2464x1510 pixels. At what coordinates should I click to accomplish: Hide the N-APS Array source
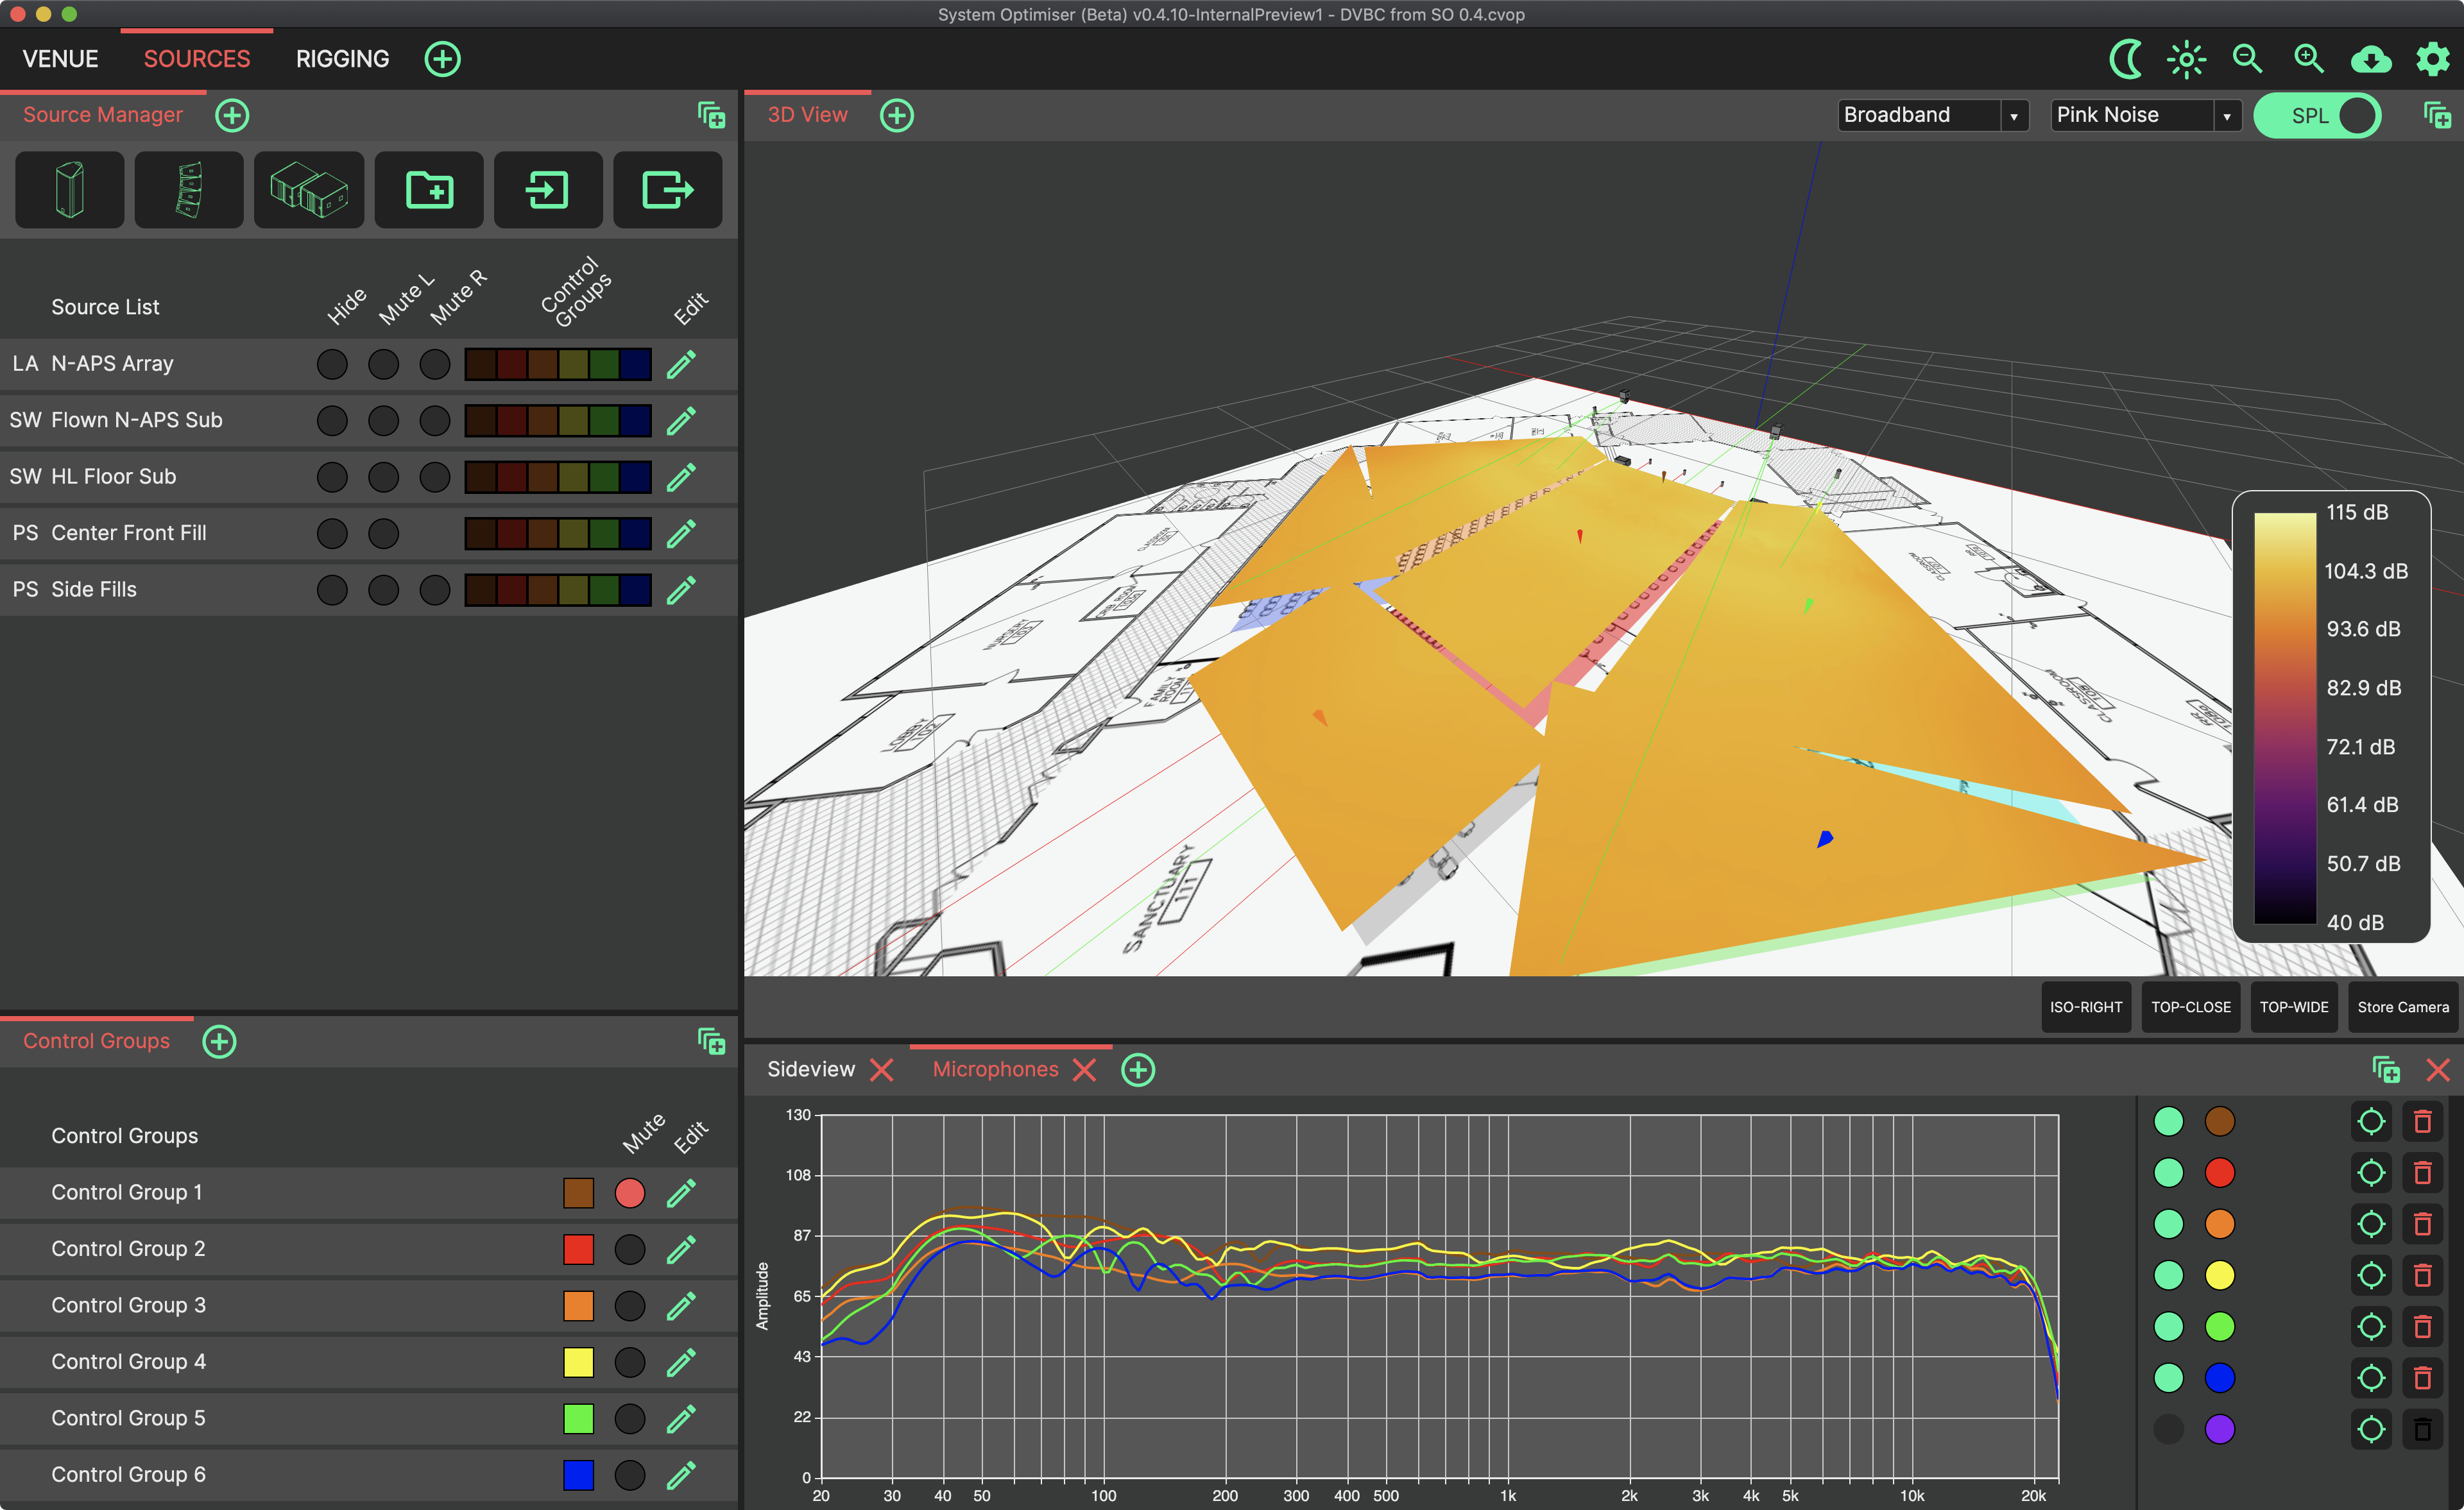(x=332, y=364)
